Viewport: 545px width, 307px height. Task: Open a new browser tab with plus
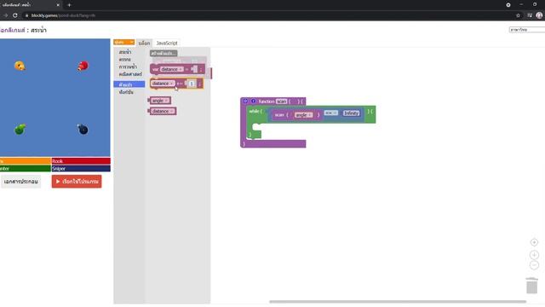(x=69, y=5)
